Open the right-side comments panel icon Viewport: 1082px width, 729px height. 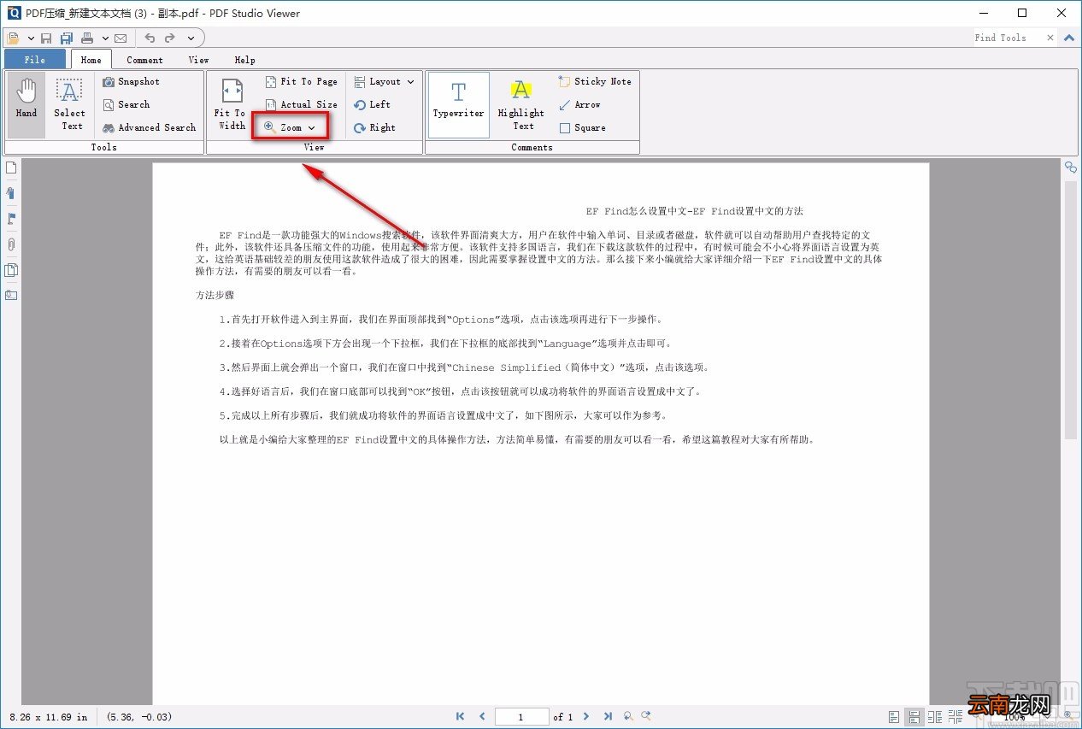1070,168
